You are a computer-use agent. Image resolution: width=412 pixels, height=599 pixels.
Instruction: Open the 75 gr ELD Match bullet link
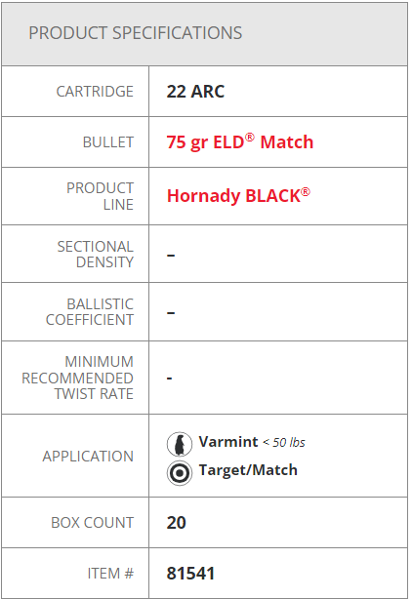point(240,142)
